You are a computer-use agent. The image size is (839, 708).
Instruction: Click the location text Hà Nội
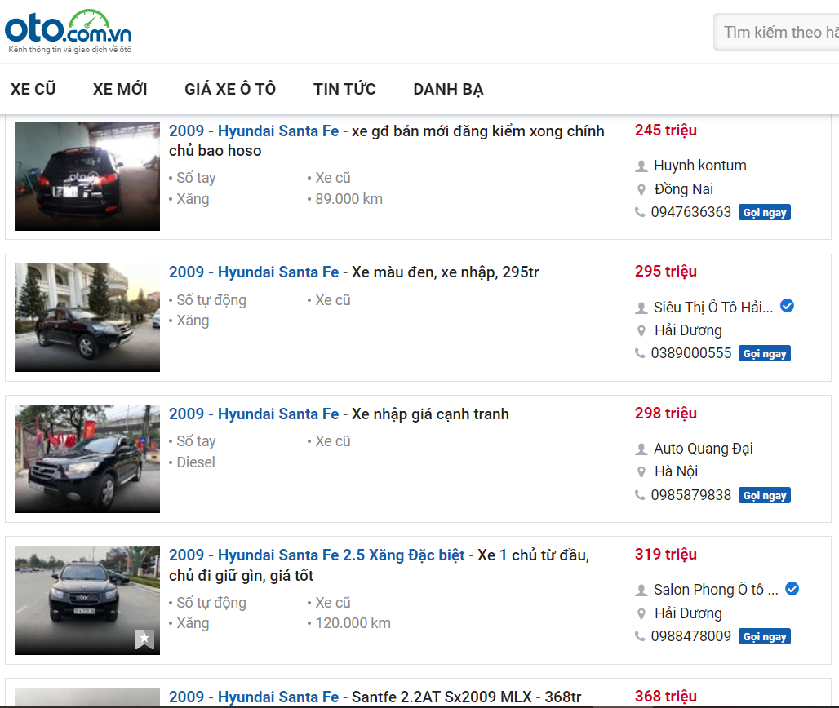[x=677, y=471]
